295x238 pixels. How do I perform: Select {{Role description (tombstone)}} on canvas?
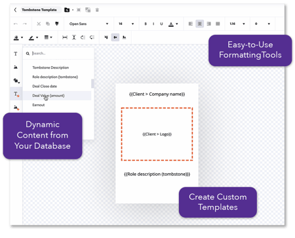(157, 174)
